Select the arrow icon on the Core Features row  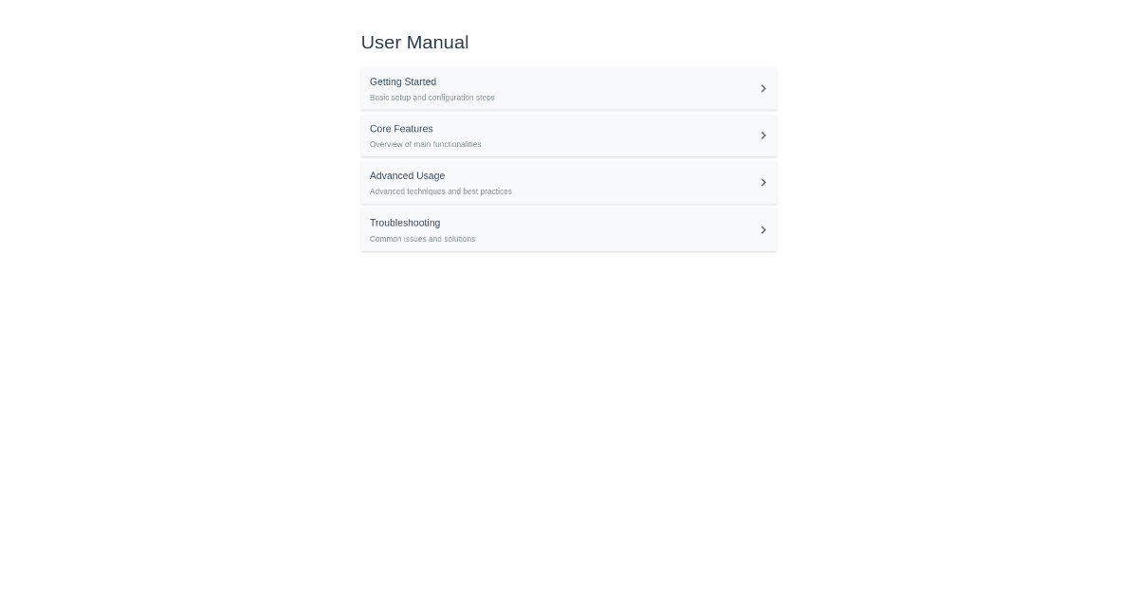tap(763, 135)
